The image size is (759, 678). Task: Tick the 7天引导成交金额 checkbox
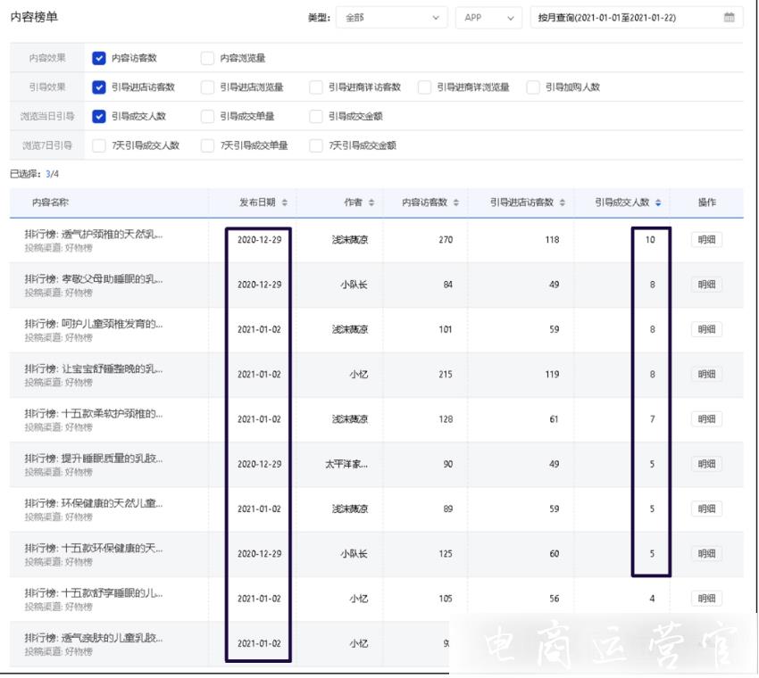click(316, 145)
